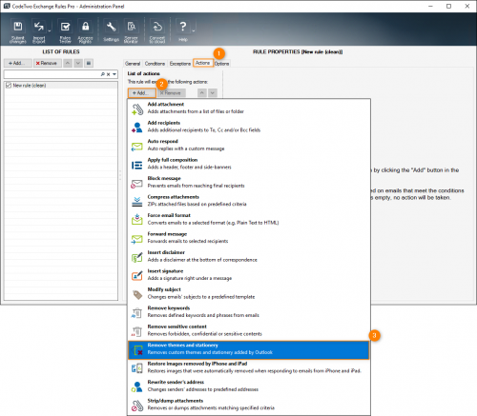Switch to the Actions tab
477x416 pixels.
click(x=203, y=63)
